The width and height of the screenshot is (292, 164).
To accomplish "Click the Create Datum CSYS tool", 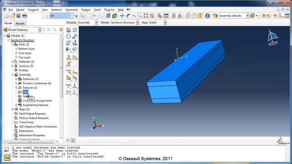I will [x=75, y=92].
